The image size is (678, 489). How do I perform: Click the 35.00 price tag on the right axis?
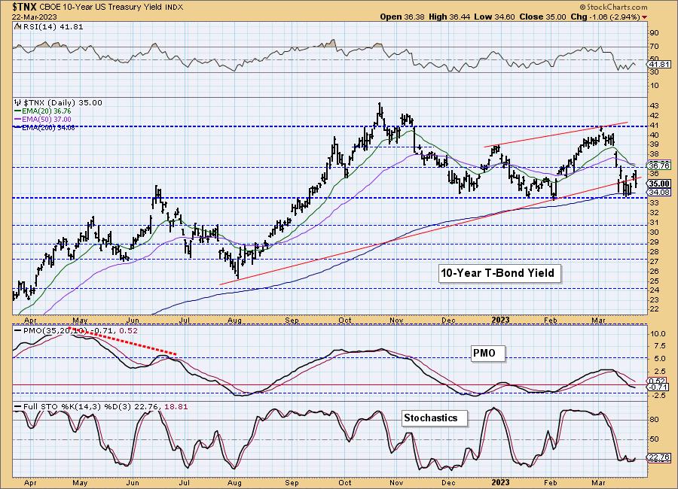pyautogui.click(x=659, y=184)
